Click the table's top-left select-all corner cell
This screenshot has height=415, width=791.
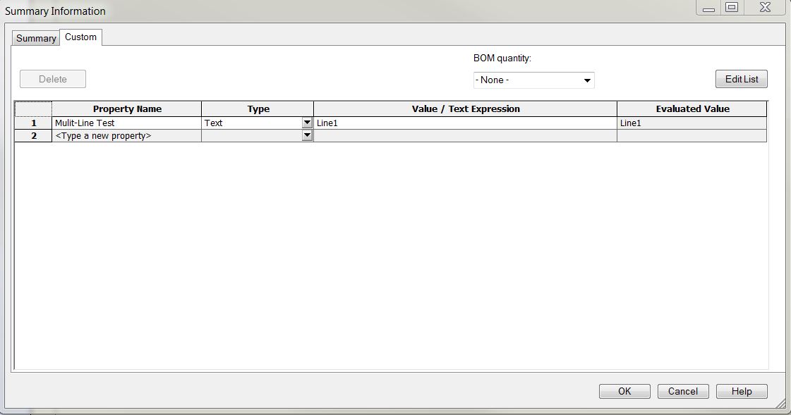pos(33,109)
